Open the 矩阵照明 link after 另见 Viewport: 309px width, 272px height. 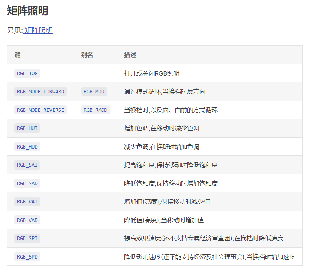[x=39, y=31]
